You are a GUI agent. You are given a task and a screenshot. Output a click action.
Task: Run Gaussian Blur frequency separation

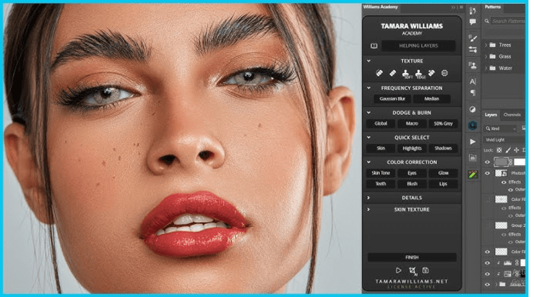pyautogui.click(x=392, y=99)
